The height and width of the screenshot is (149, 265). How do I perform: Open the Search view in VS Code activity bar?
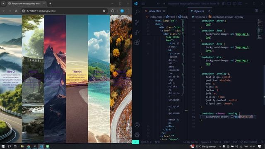pyautogui.click(x=137, y=12)
